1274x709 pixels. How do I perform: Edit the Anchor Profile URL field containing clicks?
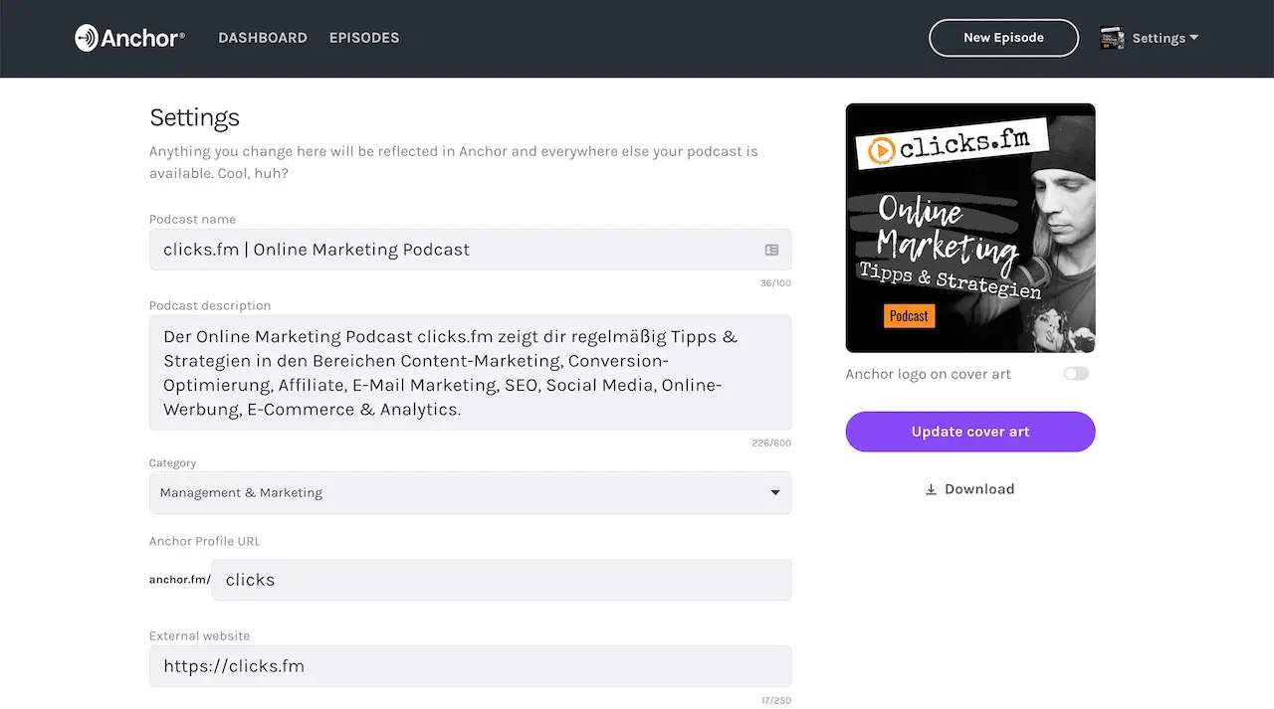(502, 580)
